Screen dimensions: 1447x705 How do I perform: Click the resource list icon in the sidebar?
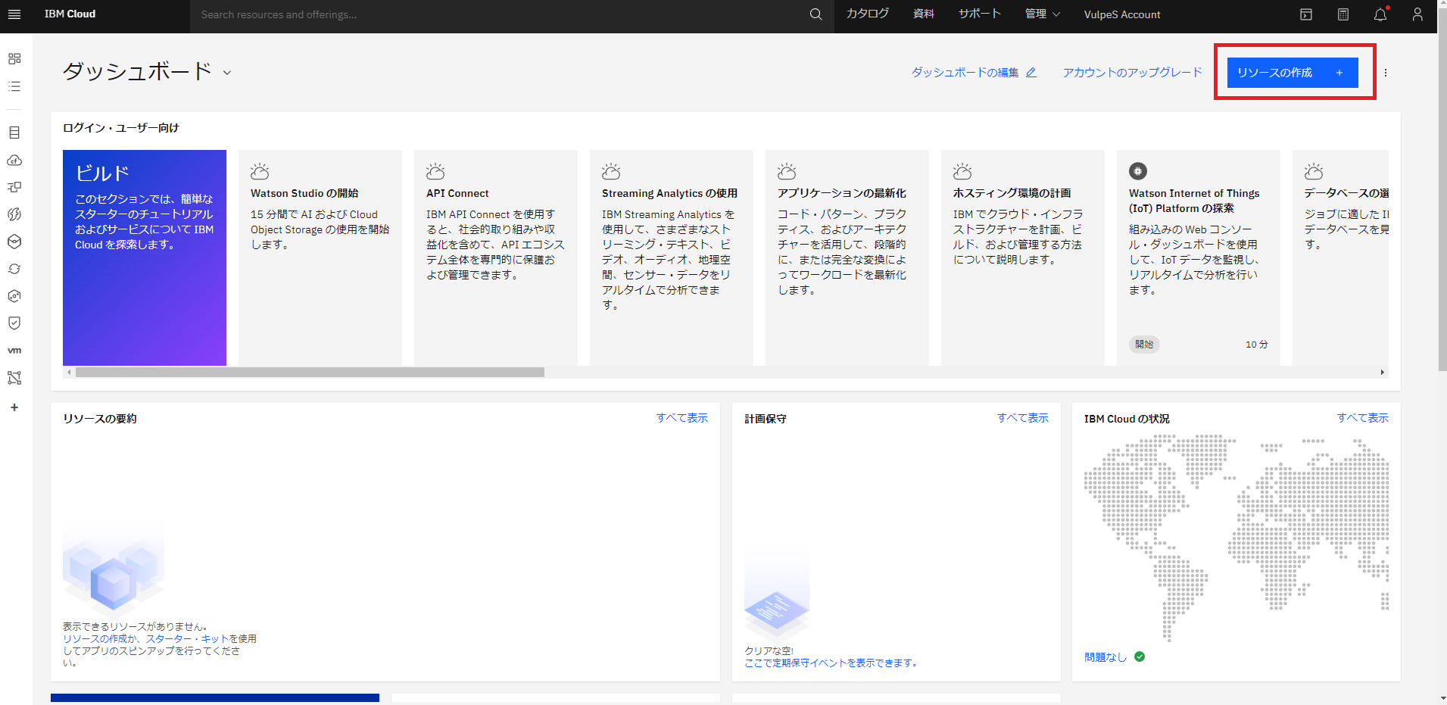point(14,86)
